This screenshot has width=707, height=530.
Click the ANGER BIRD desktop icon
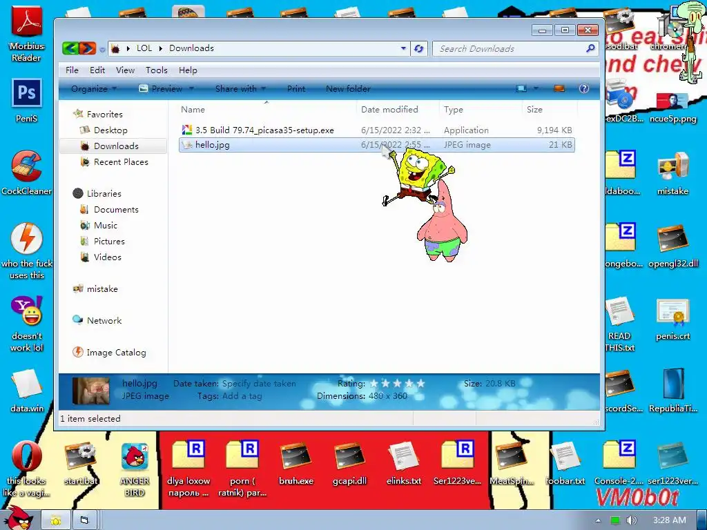[x=135, y=469]
